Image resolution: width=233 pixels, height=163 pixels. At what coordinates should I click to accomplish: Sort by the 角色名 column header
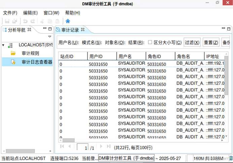[x=190, y=56]
